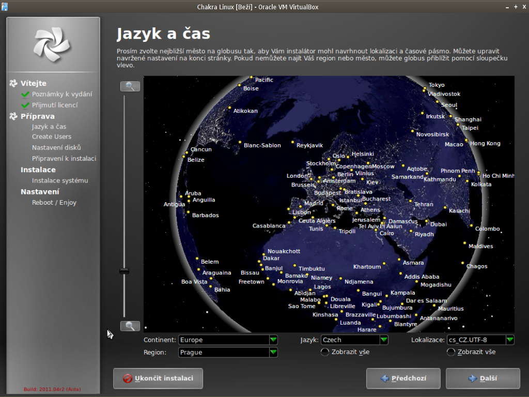Click VirtualBox icon in window title bar
Viewport: 529px width, 397px height.
(x=5, y=7)
